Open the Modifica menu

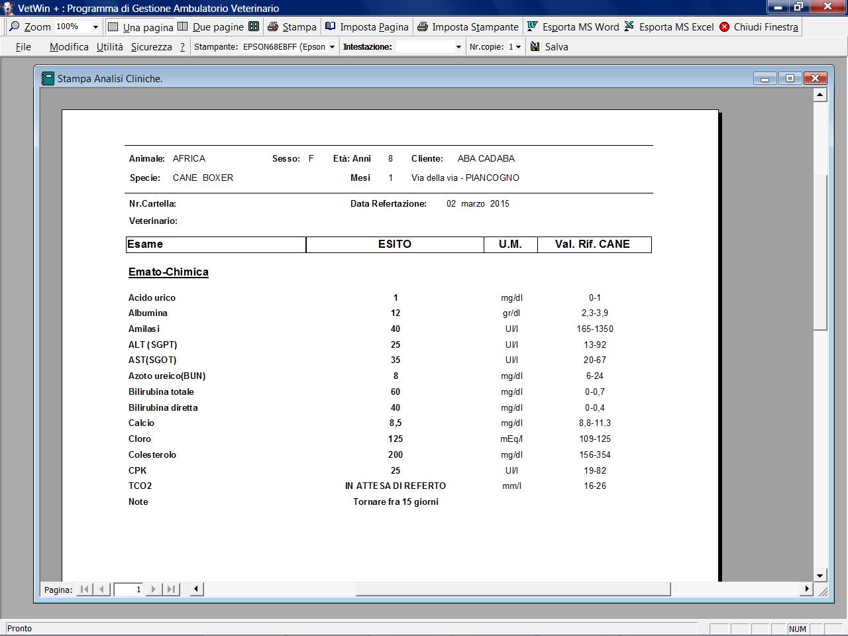(x=69, y=46)
